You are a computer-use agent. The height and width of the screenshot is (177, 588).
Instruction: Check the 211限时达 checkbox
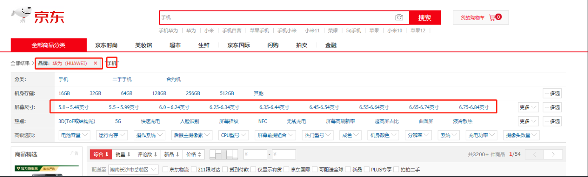click(194, 169)
